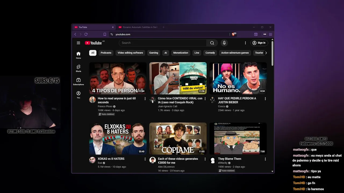Screen dimensions: 344x193
Task: Go back in browser
Action: click(75, 34)
